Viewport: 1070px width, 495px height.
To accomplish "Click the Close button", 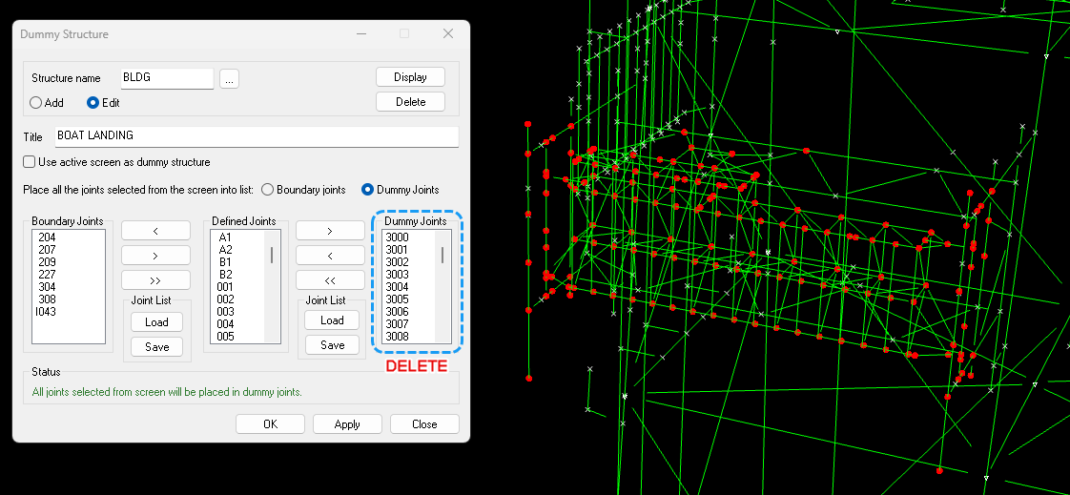I will [x=424, y=424].
